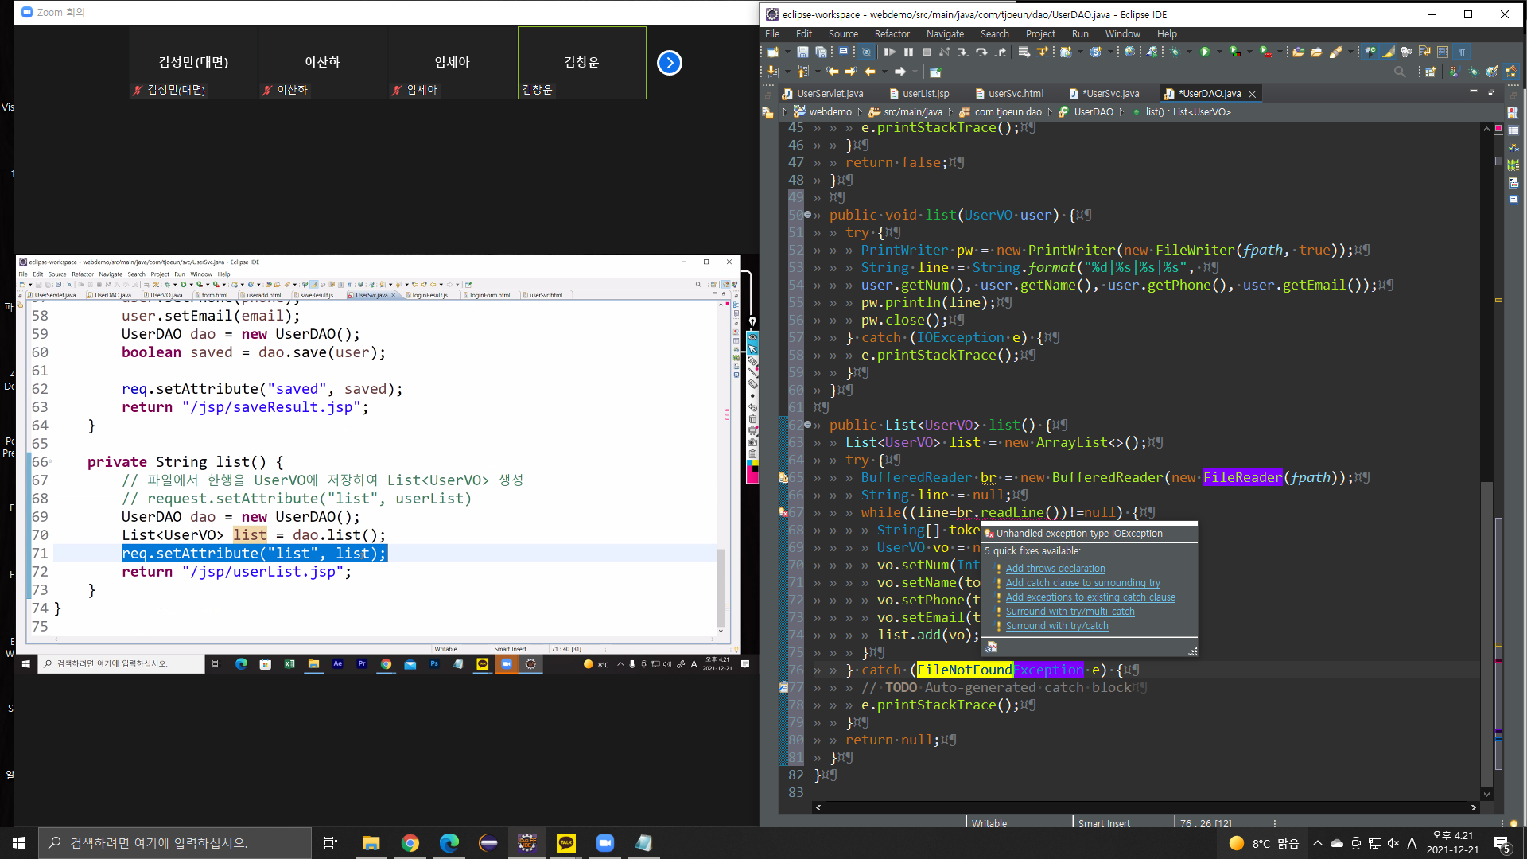Toggle Show Whitespace Characters pilcrow button
The image size is (1527, 859).
[x=1462, y=52]
